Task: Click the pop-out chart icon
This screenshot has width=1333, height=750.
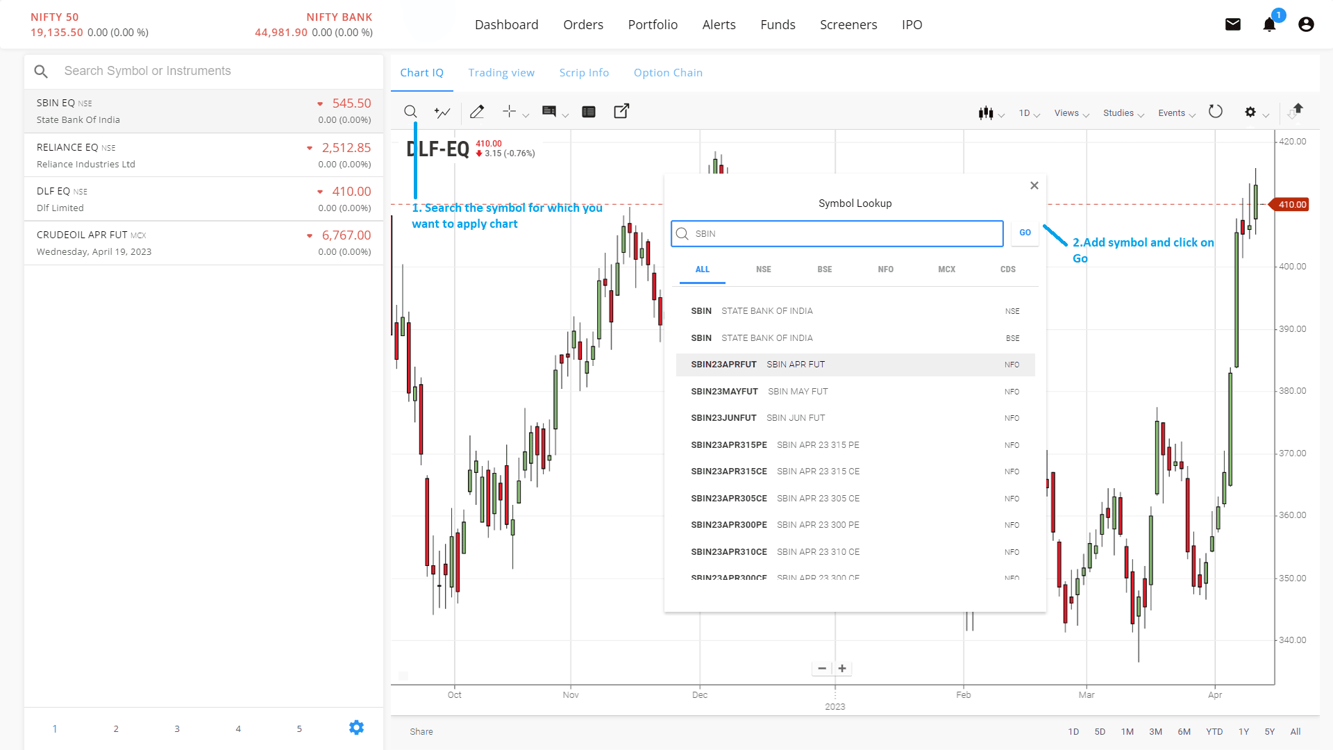Action: click(x=621, y=111)
